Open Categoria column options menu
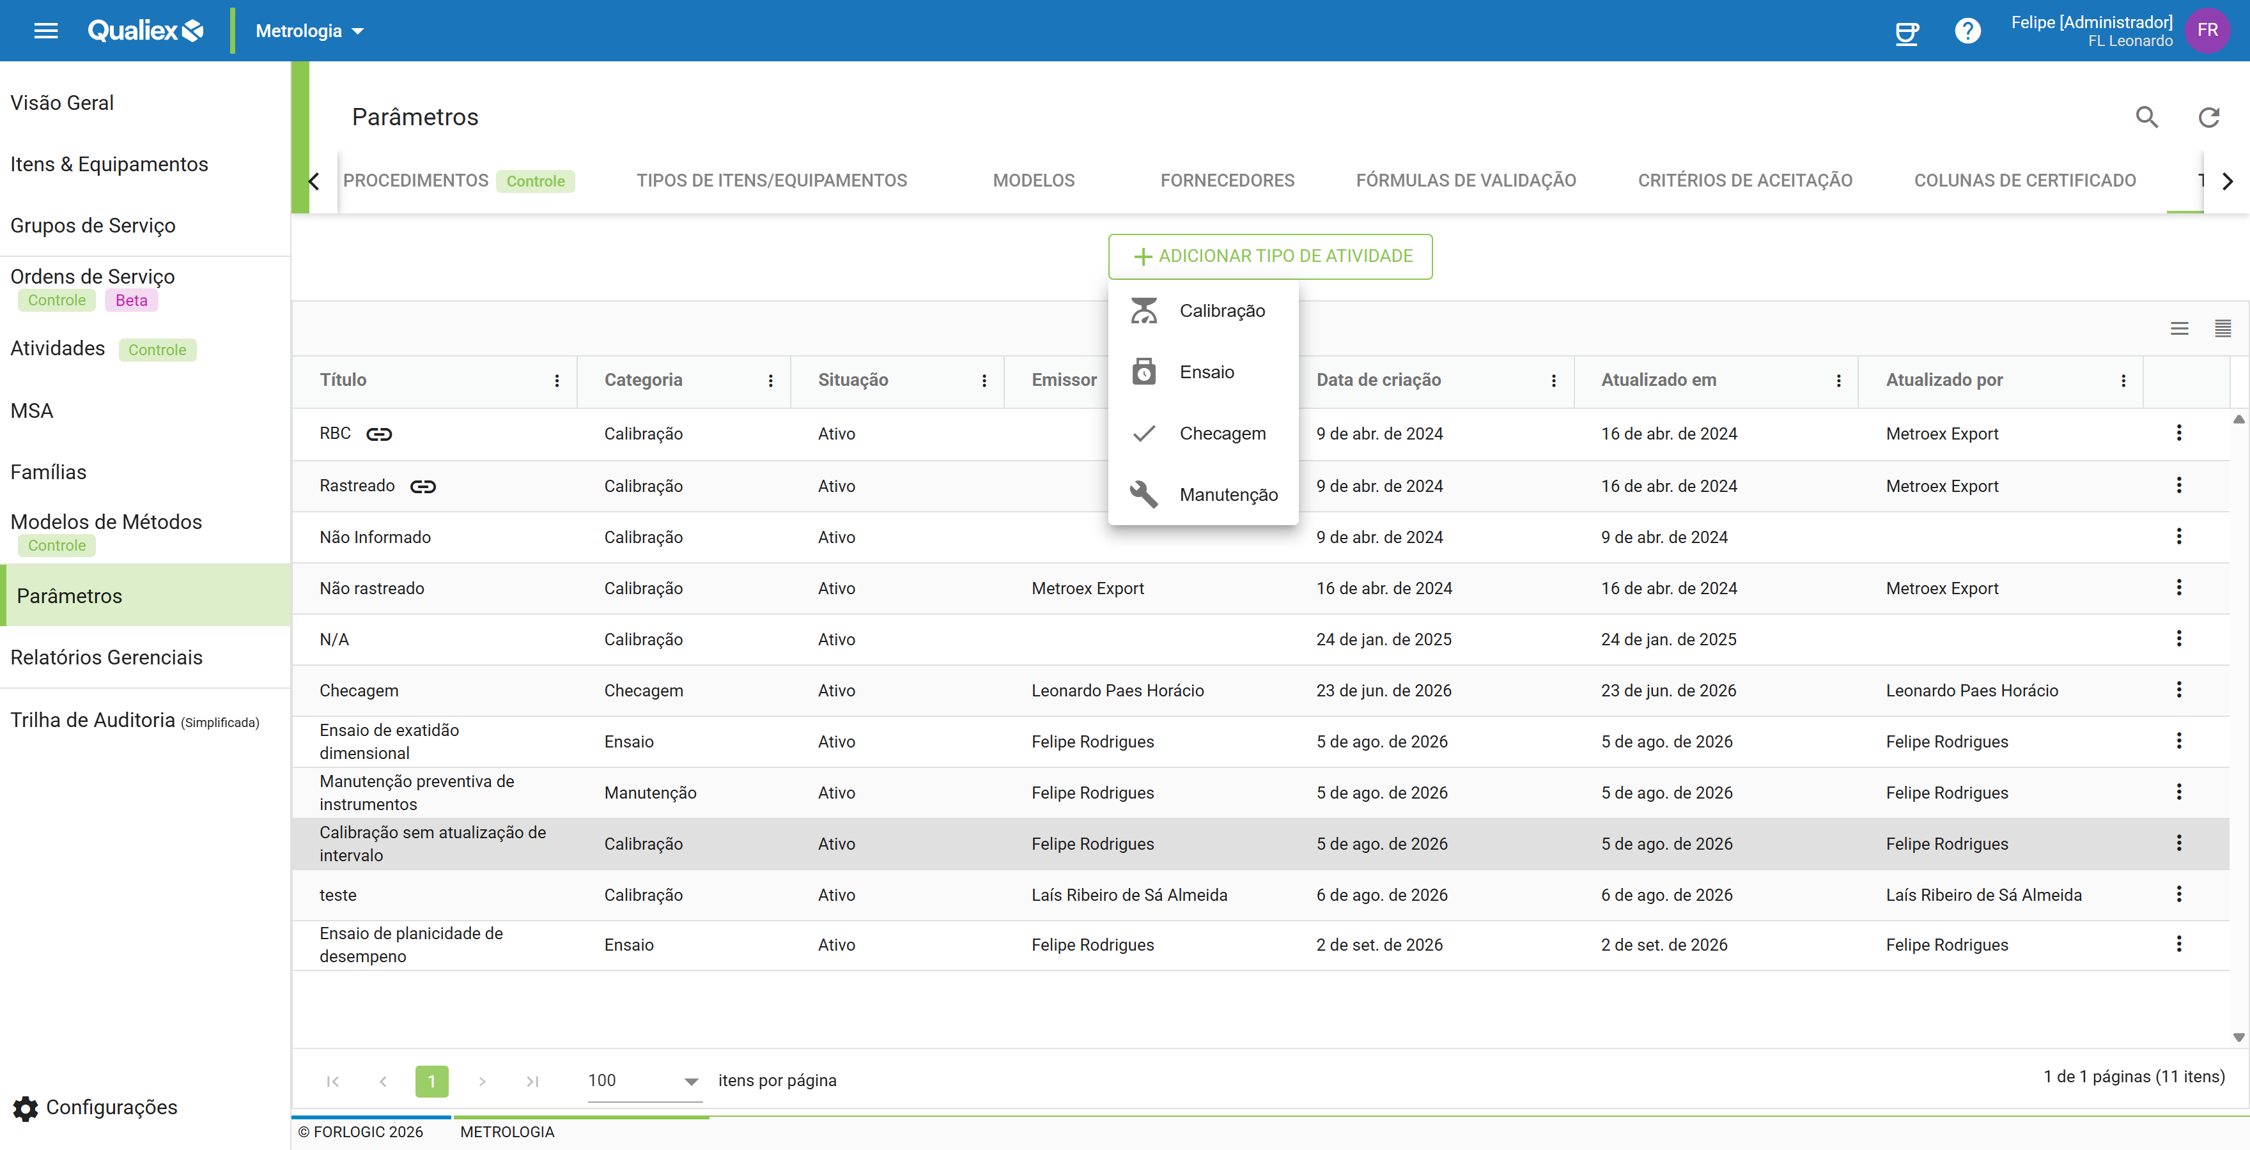The width and height of the screenshot is (2250, 1150). point(770,381)
